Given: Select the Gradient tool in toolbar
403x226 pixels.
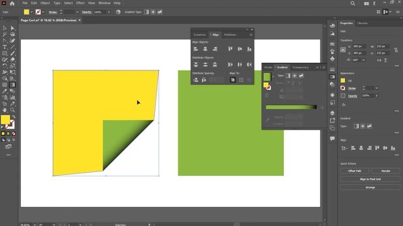Looking at the screenshot, I should coord(13,85).
